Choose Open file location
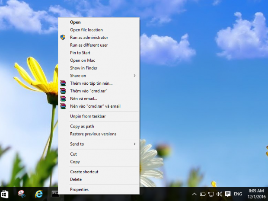268x201 pixels. pyautogui.click(x=86, y=30)
